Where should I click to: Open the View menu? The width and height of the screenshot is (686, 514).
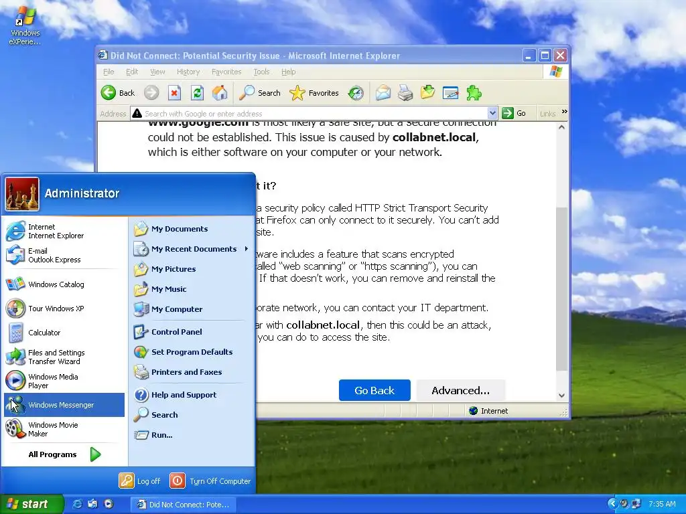(x=157, y=72)
